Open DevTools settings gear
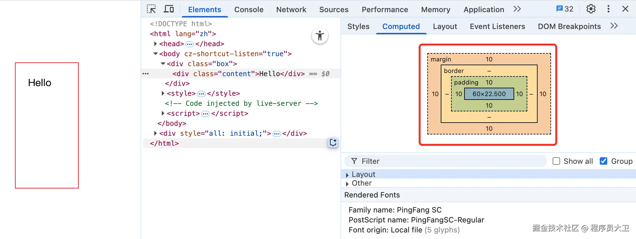 pos(591,9)
